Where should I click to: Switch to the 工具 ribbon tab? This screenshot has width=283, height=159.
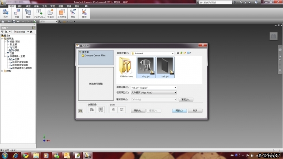coord(44,6)
